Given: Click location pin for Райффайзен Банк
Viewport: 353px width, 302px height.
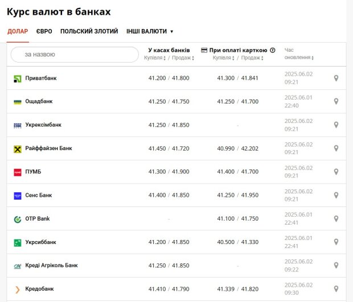Looking at the screenshot, I should pos(336,148).
